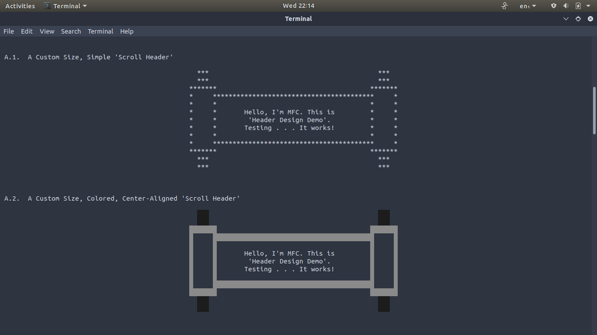Click the battery status icon
Viewport: 597px width, 335px height.
pos(578,6)
